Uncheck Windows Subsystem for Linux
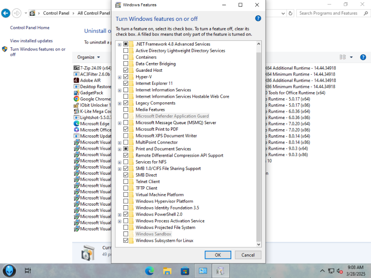 (x=126, y=240)
